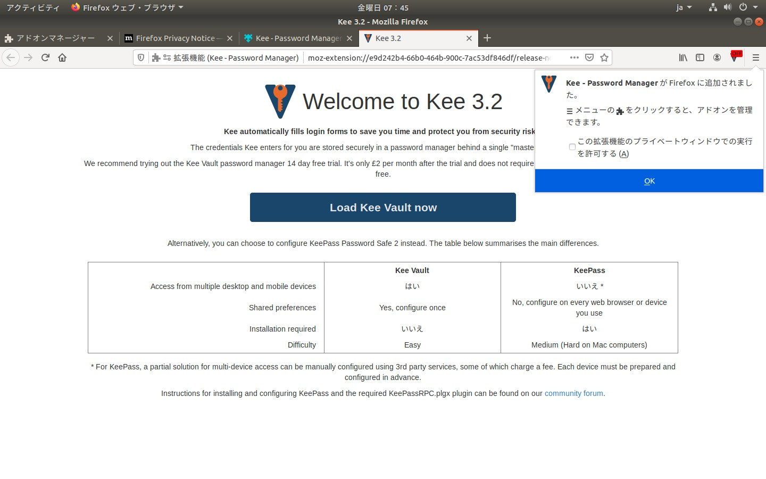Image resolution: width=766 pixels, height=479 pixels.
Task: Open the Firefox hamburger menu
Action: point(755,57)
